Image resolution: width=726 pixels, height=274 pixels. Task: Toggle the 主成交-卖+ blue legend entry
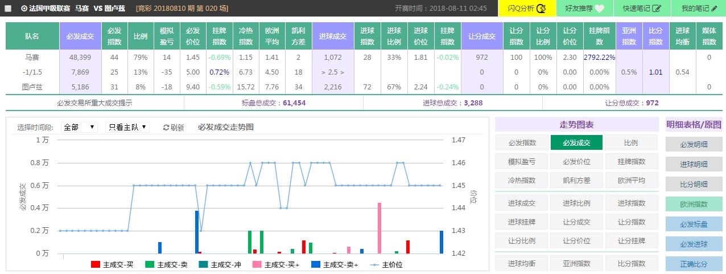tap(335, 264)
